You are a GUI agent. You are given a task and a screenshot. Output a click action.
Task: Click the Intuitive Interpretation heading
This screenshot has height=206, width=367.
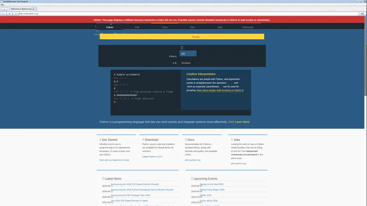(x=201, y=74)
